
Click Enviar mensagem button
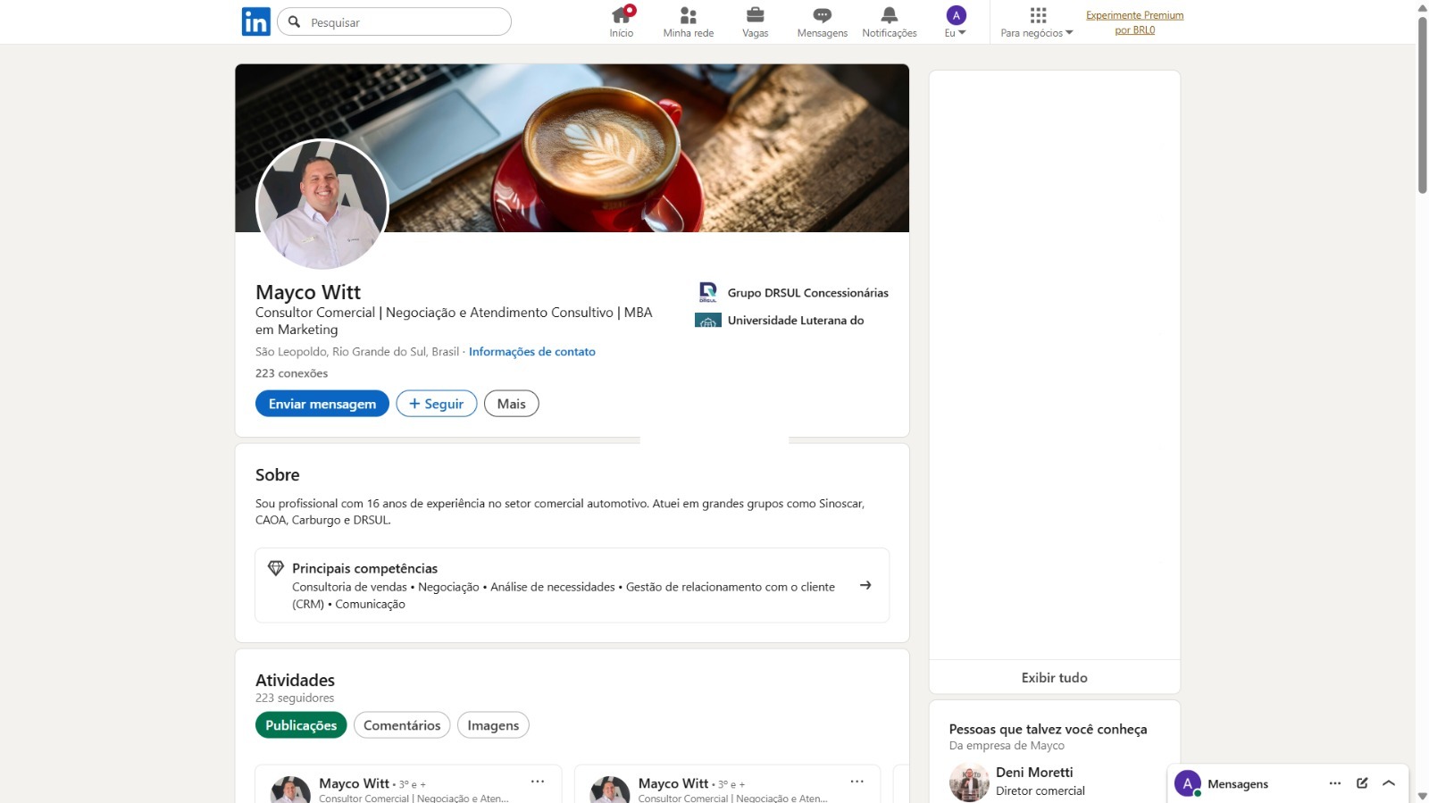point(322,404)
